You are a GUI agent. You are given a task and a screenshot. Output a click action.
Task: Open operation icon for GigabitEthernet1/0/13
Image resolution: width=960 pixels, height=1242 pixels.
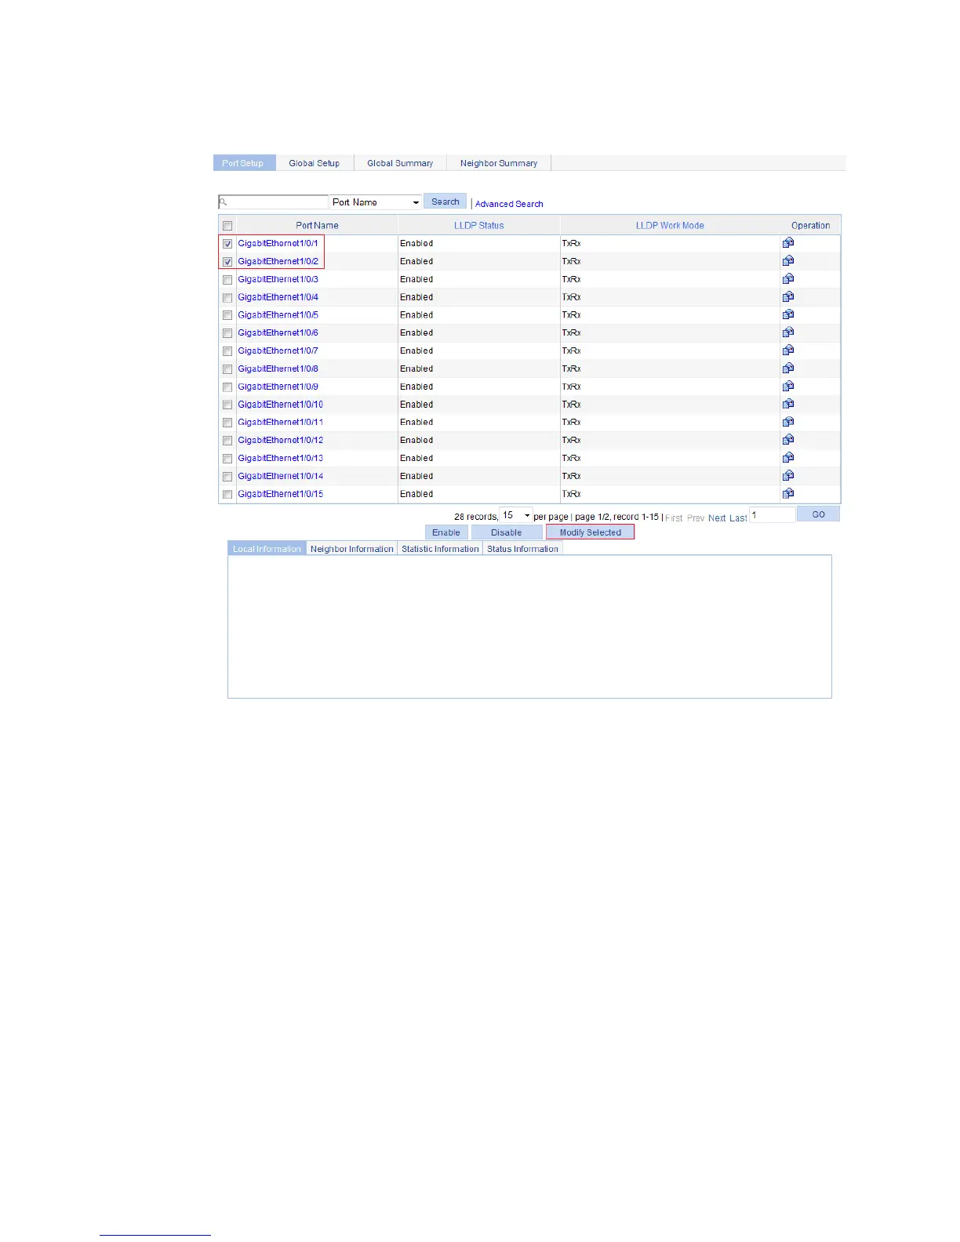pyautogui.click(x=788, y=458)
